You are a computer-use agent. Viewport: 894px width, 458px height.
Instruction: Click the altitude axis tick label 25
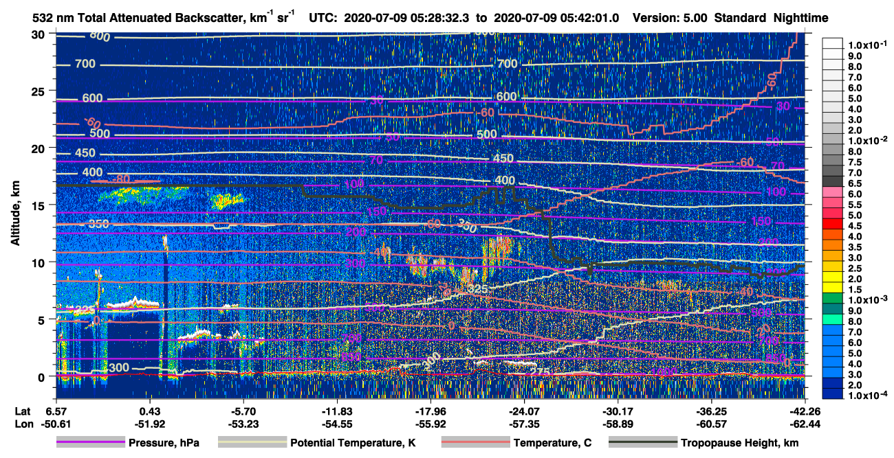39,91
